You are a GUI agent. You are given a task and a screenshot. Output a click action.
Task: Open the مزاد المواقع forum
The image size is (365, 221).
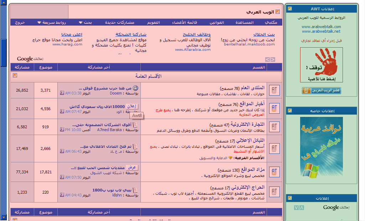click(253, 170)
